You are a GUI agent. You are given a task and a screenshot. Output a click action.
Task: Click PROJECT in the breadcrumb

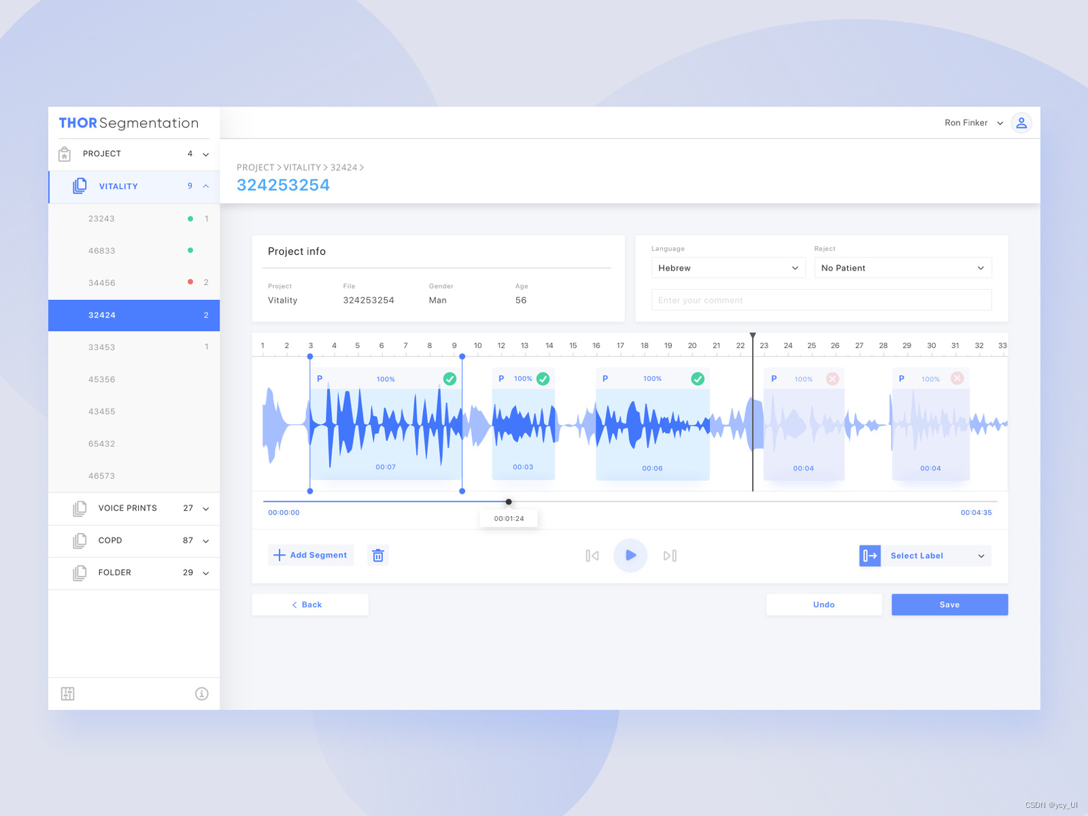(255, 167)
